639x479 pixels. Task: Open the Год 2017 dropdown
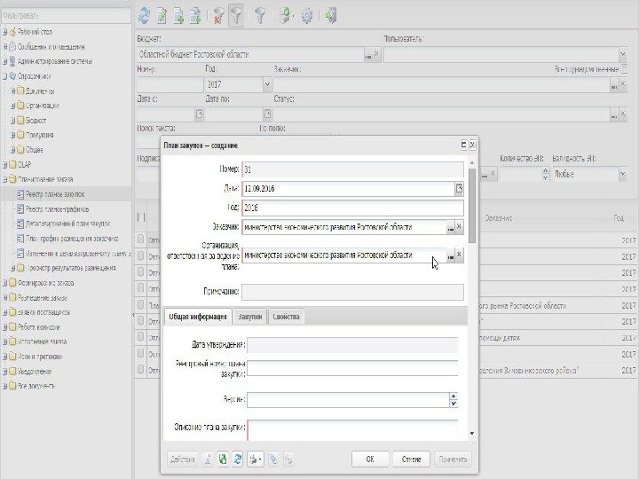coord(267,85)
